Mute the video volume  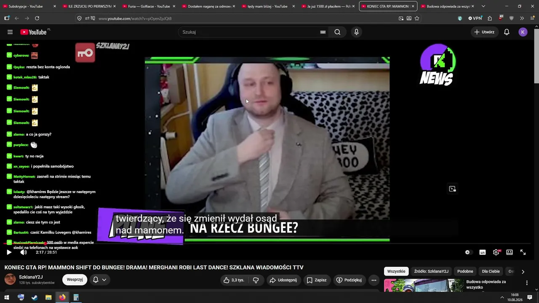24,252
